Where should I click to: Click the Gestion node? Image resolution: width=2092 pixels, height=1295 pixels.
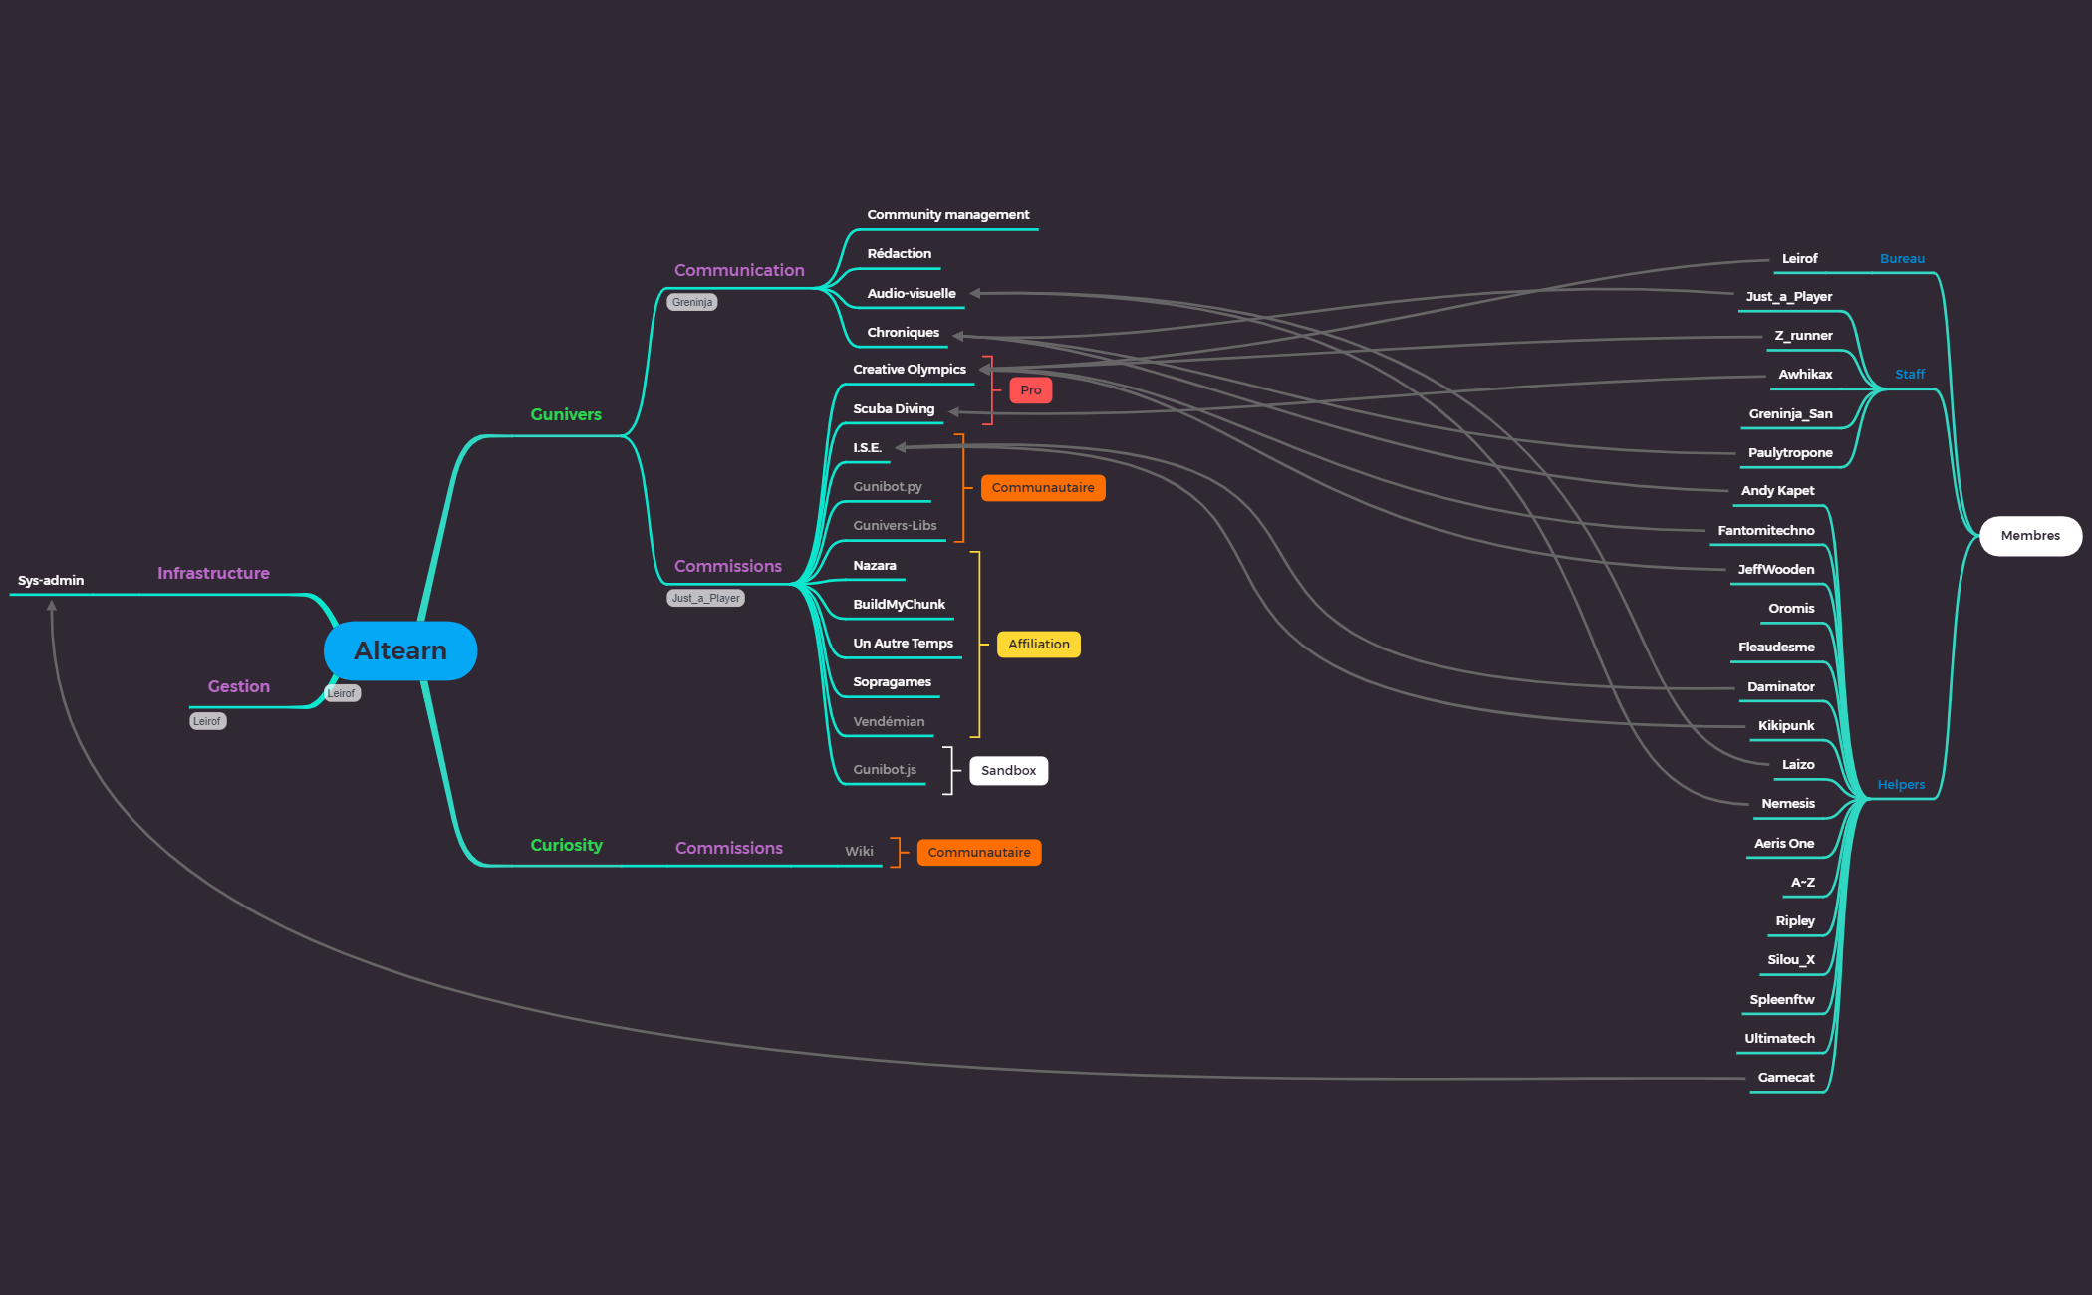point(238,686)
